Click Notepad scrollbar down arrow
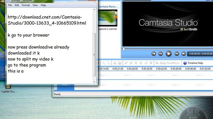This screenshot has width=213, height=119. [x=95, y=82]
